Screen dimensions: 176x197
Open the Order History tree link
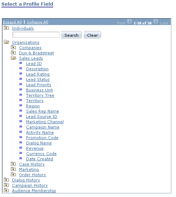[33, 175]
